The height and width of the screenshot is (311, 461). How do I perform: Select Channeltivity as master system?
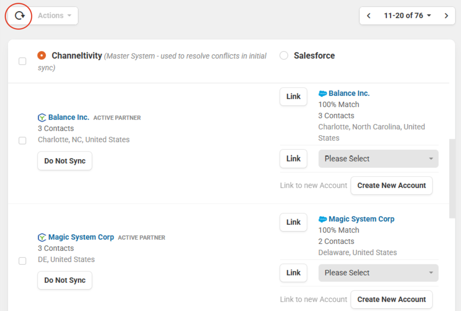[x=42, y=55]
